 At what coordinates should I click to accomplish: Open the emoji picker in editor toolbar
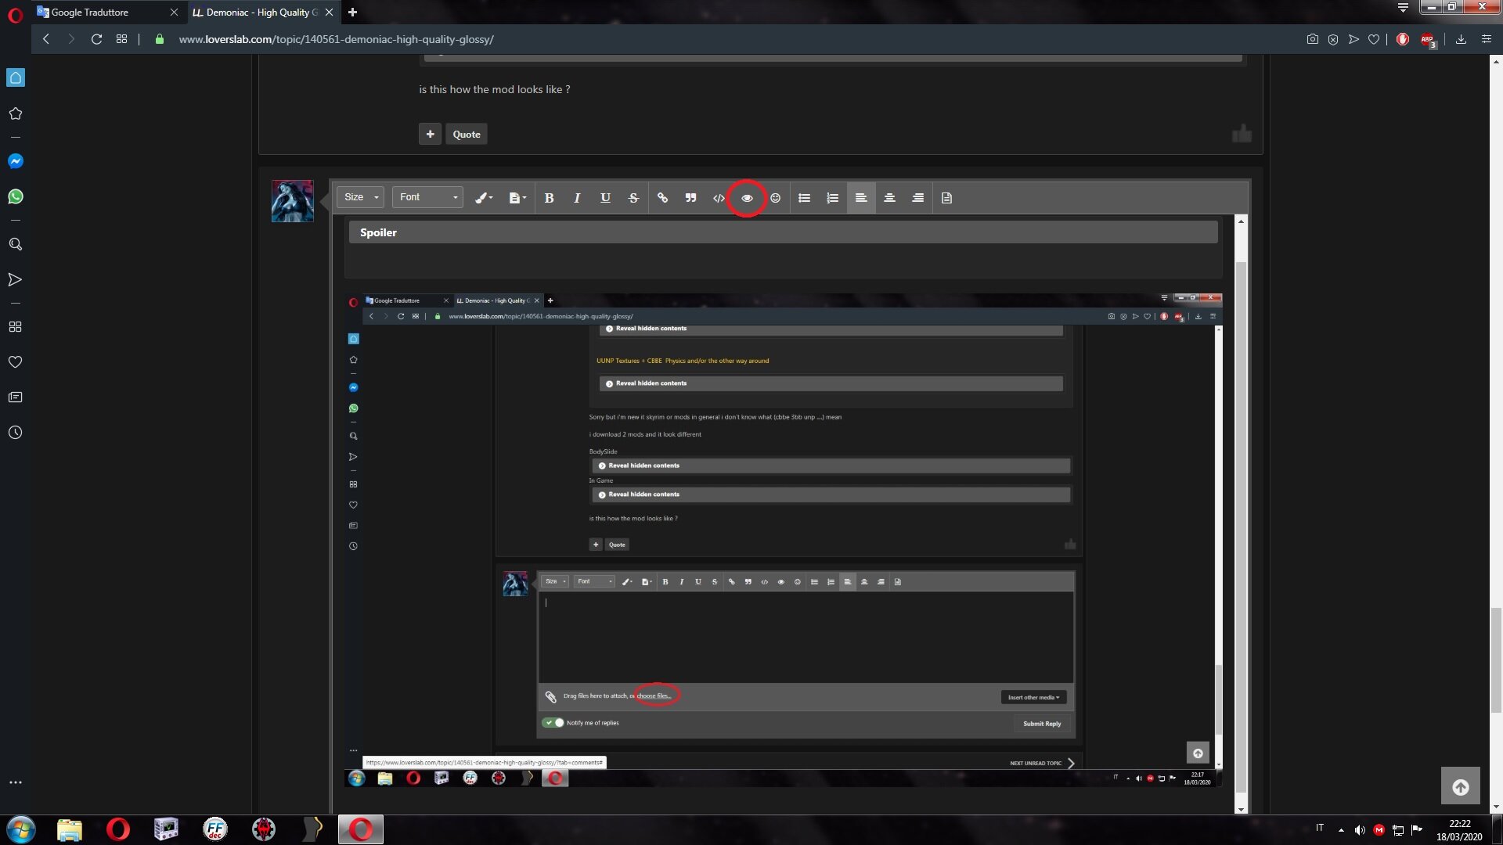click(x=776, y=198)
